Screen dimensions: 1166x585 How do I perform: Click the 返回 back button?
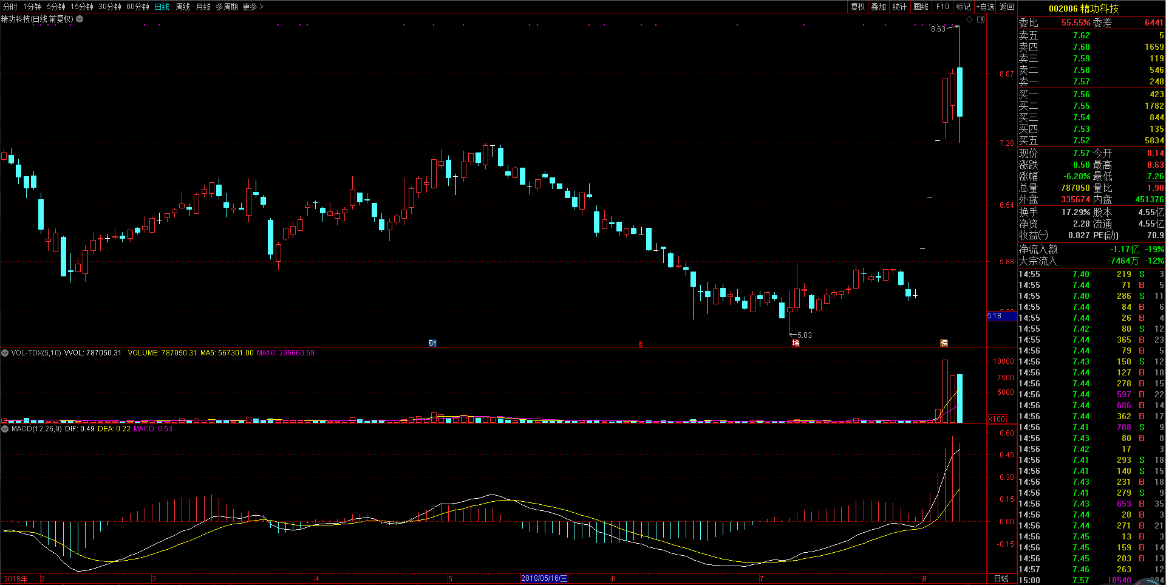(x=1007, y=7)
